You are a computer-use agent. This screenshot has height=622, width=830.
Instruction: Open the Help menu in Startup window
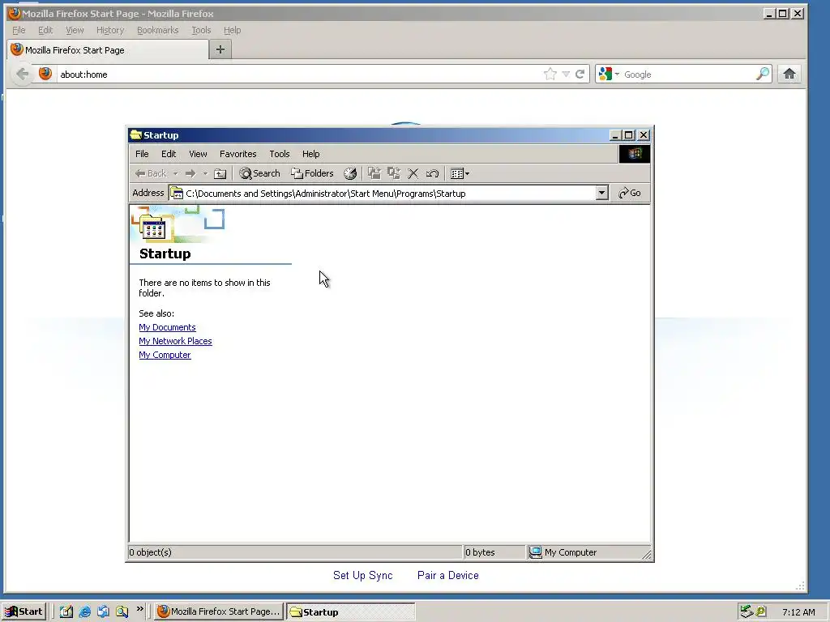tap(310, 154)
